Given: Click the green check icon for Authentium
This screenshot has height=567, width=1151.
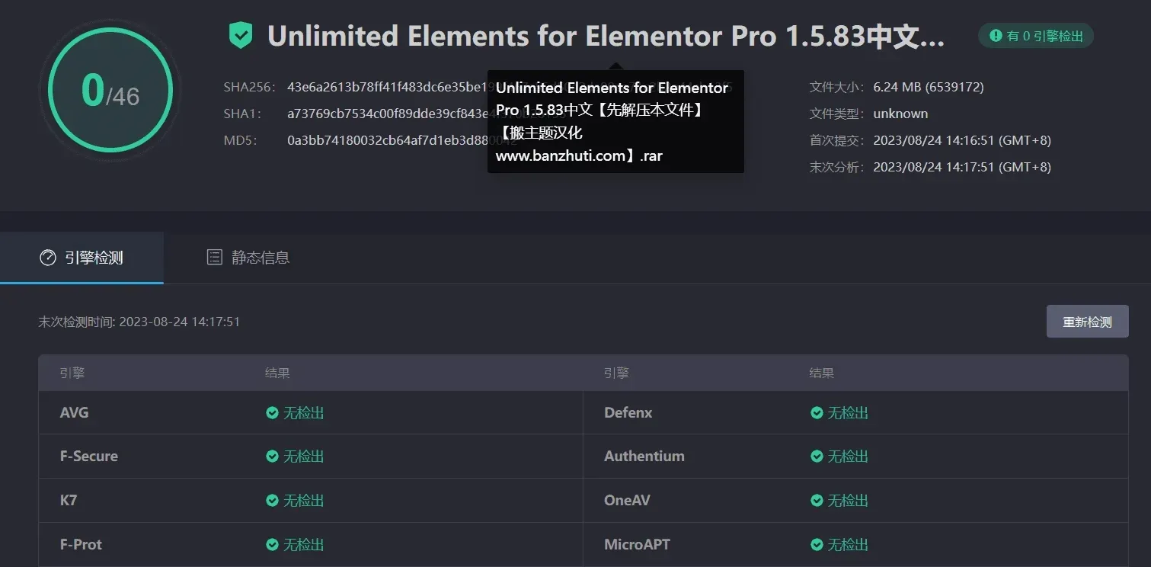Looking at the screenshot, I should [817, 456].
